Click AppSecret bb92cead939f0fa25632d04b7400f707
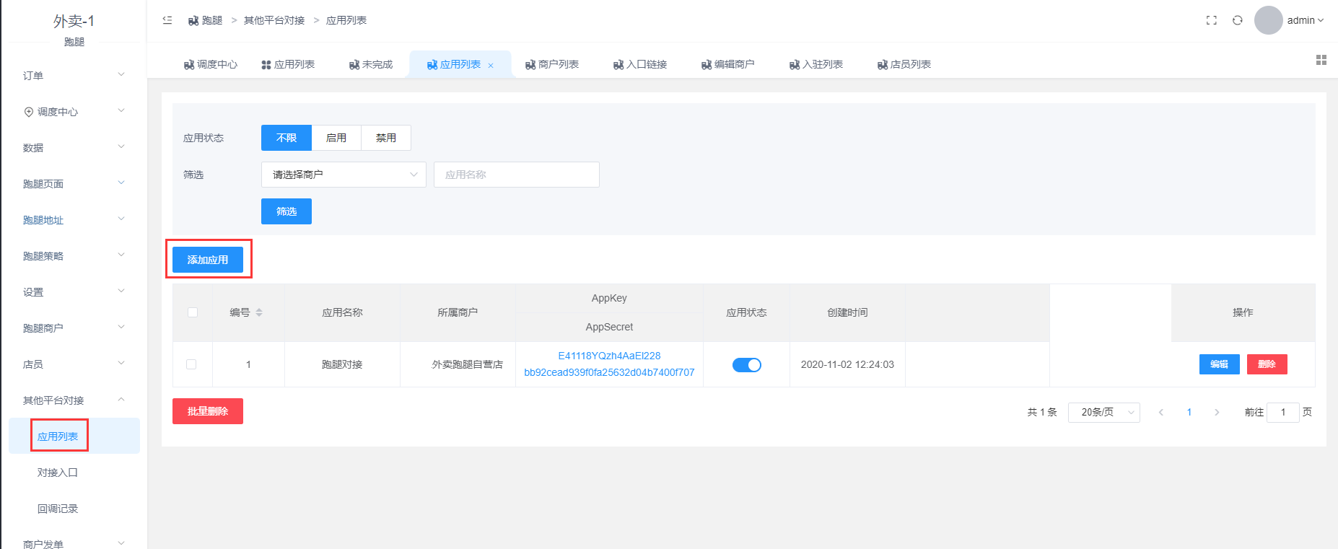 tap(609, 372)
